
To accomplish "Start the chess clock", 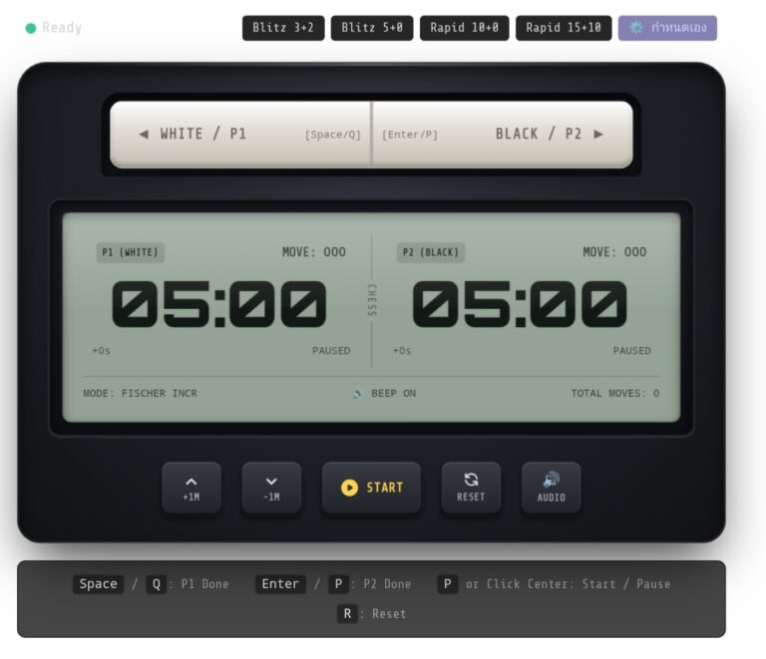I will click(371, 489).
